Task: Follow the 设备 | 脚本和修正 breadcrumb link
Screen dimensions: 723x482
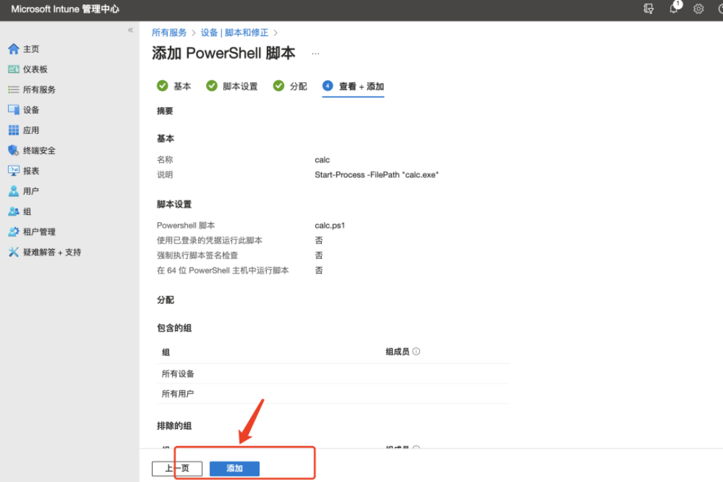Action: (x=234, y=32)
